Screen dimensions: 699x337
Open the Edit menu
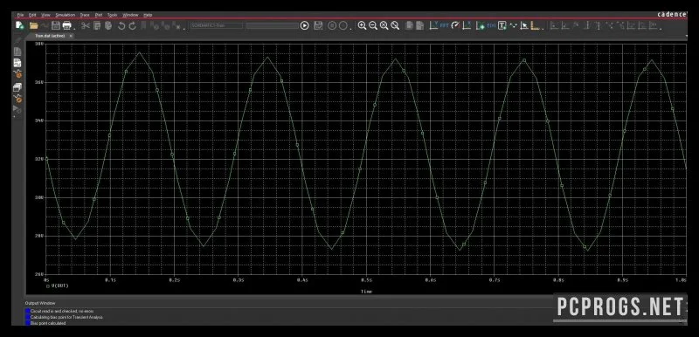coord(32,15)
